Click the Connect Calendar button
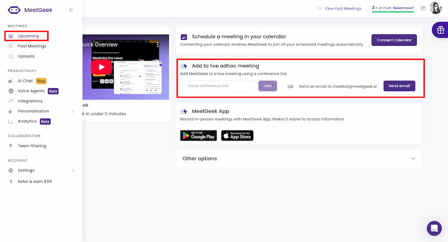Viewport: 448px width, 242px height. 394,40
